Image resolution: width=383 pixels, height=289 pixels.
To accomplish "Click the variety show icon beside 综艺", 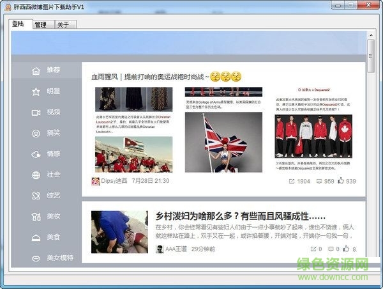I will (36, 196).
